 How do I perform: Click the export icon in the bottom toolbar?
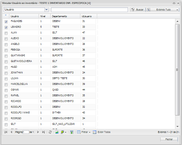pyautogui.click(x=62, y=132)
